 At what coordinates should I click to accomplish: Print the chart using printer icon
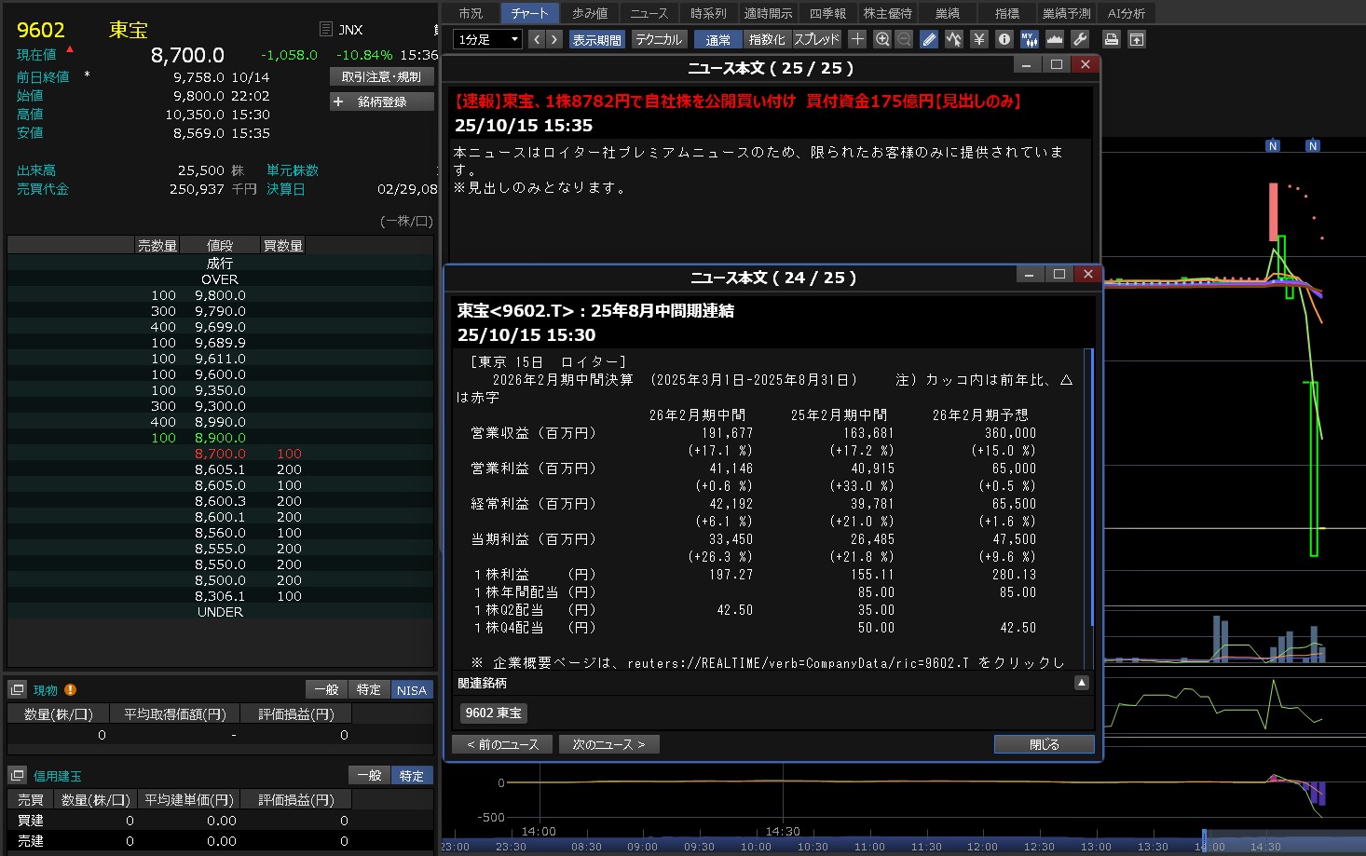point(1111,39)
